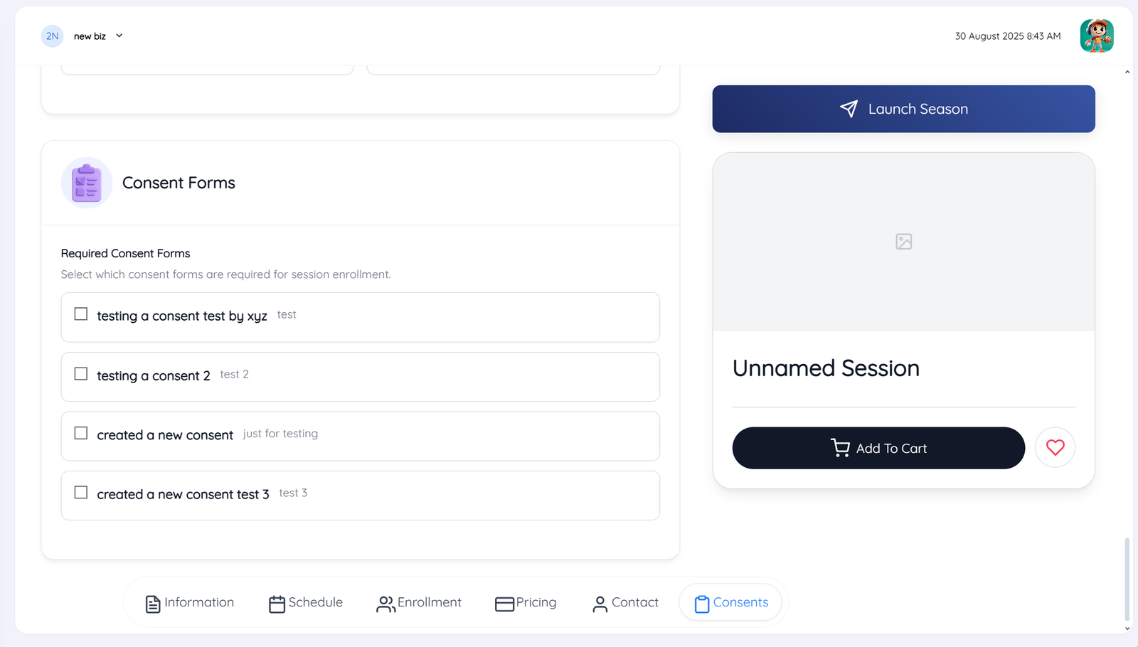
Task: Click the Consent Forms clipboard icon
Action: (87, 183)
